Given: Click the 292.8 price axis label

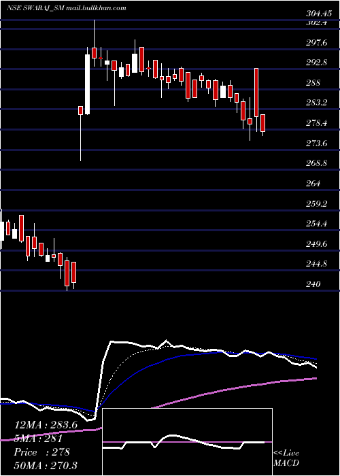Looking at the screenshot, I should pyautogui.click(x=317, y=63).
